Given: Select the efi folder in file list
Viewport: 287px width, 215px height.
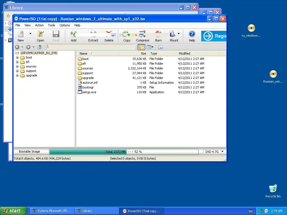Looking at the screenshot, I should (84, 64).
